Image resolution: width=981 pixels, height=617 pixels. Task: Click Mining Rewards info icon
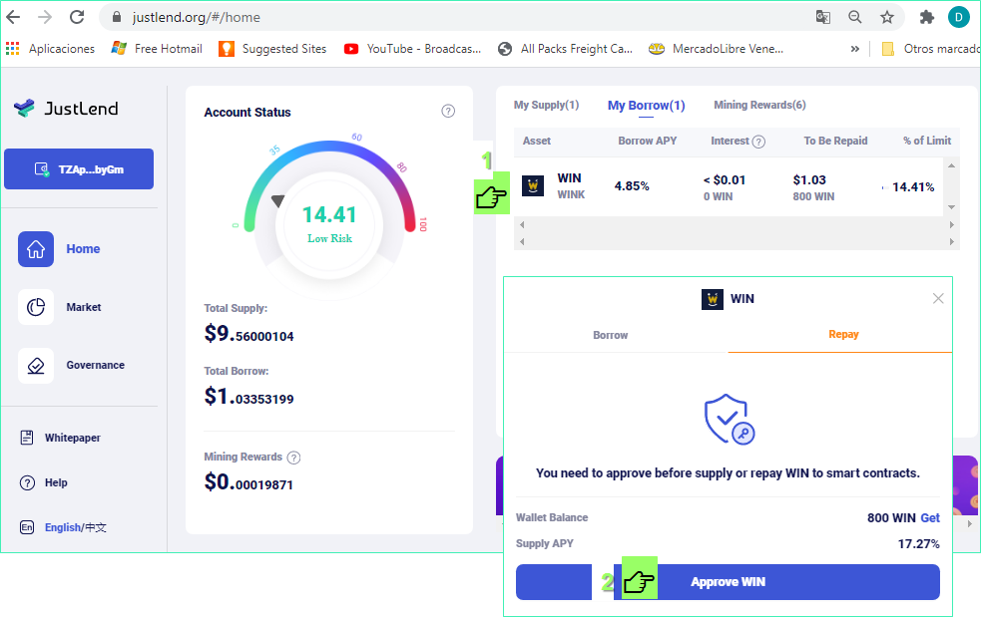293,458
